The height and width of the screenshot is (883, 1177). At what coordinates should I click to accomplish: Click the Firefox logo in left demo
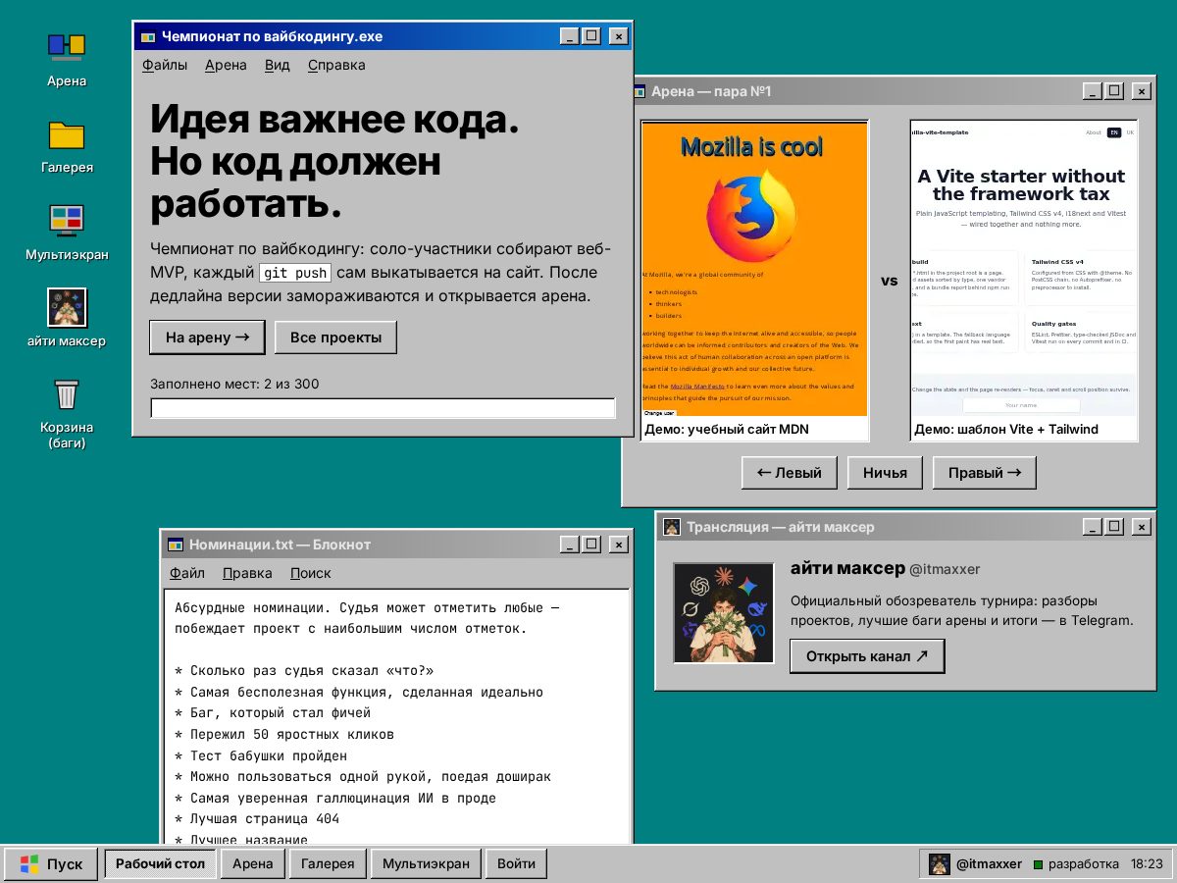[753, 216]
